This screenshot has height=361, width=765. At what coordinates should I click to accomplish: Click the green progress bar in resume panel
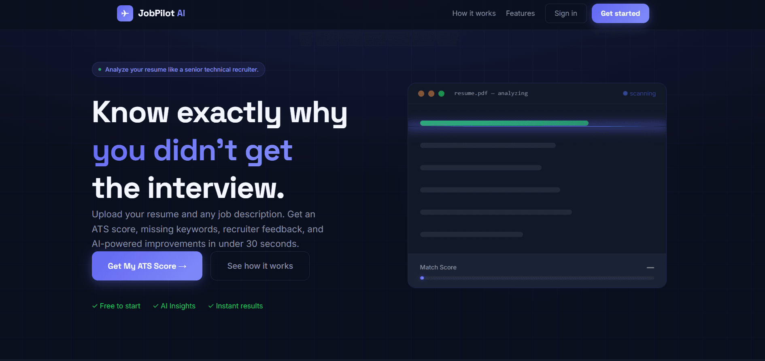(x=504, y=123)
